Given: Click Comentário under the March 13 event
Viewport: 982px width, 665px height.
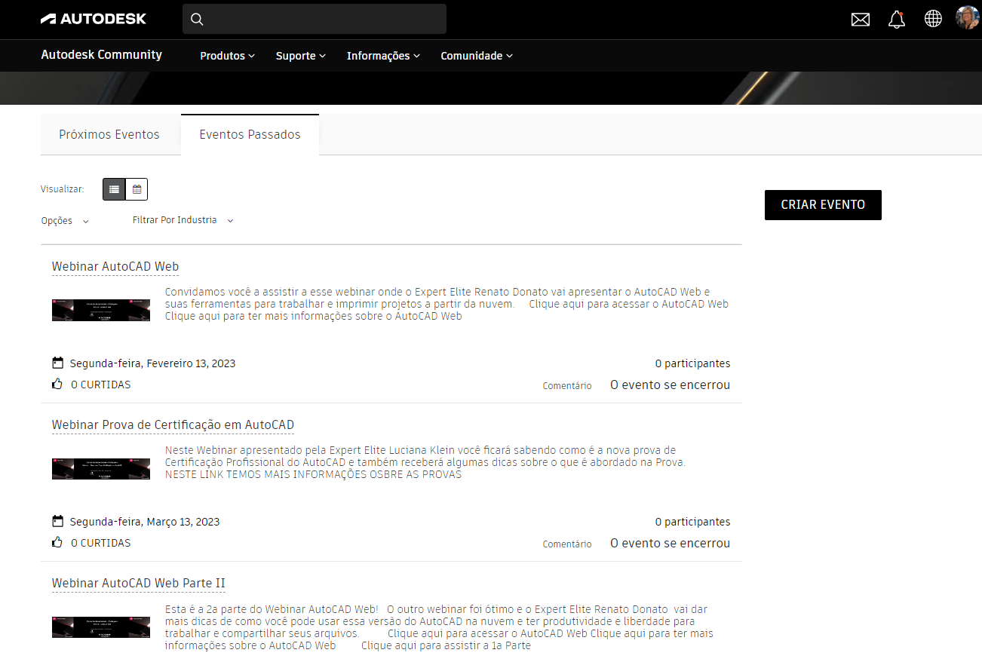Looking at the screenshot, I should pyautogui.click(x=566, y=543).
